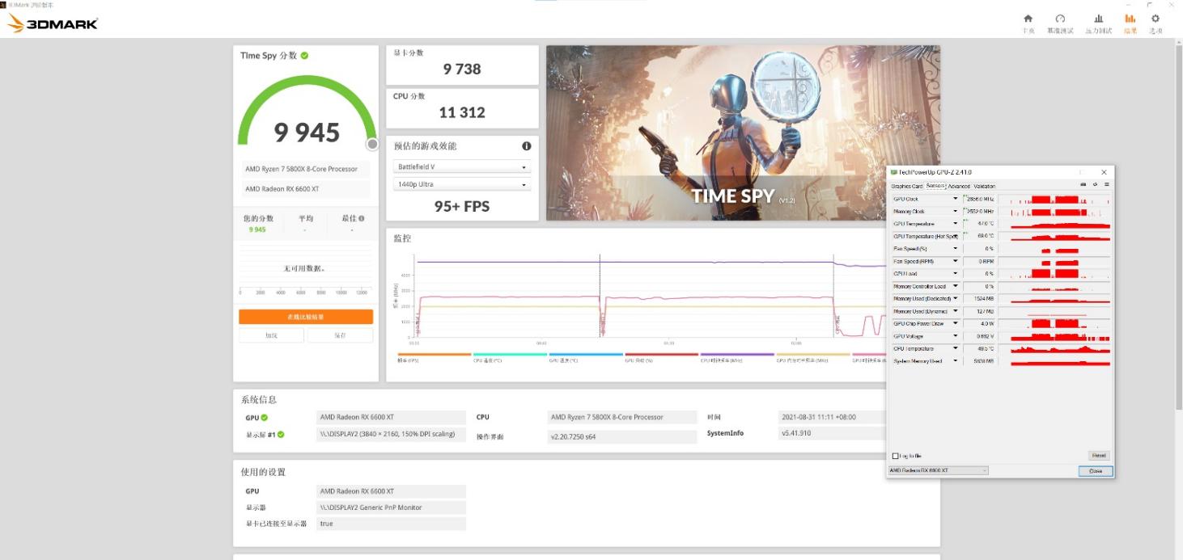Enable the Log to file checkbox
1183x560 pixels.
tap(895, 456)
